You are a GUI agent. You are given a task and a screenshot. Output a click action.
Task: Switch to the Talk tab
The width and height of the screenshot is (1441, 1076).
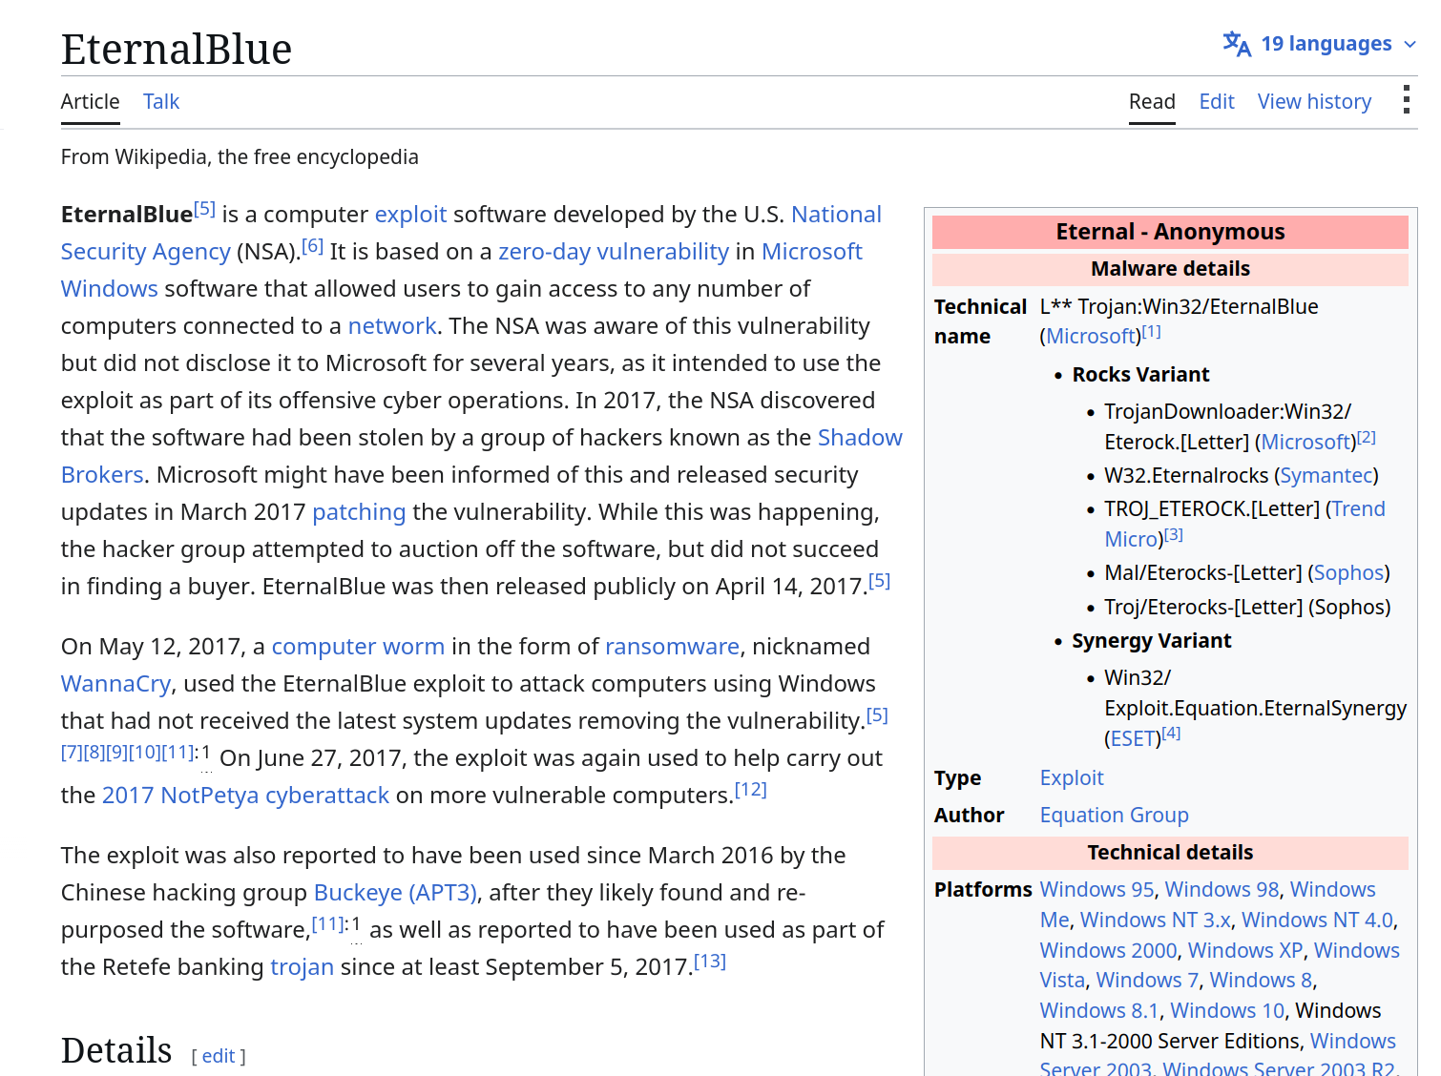[x=161, y=101]
